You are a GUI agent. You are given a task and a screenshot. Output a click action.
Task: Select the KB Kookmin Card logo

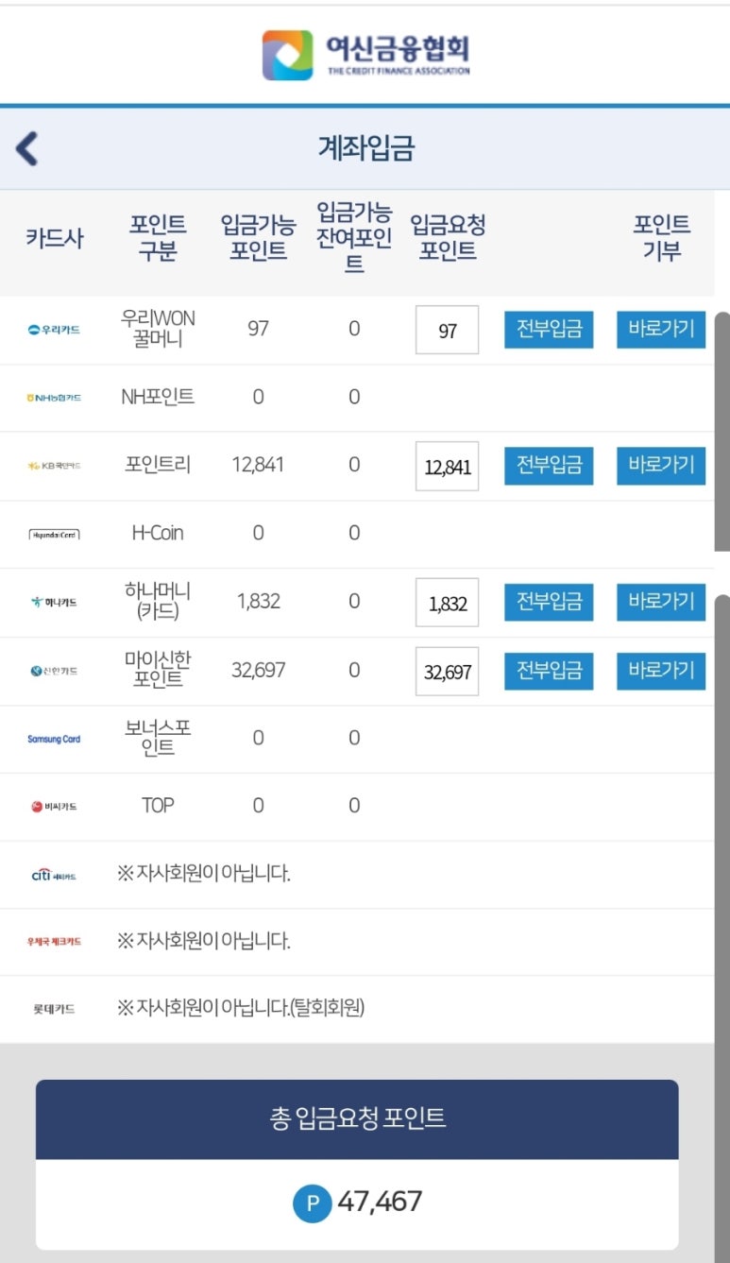54,466
